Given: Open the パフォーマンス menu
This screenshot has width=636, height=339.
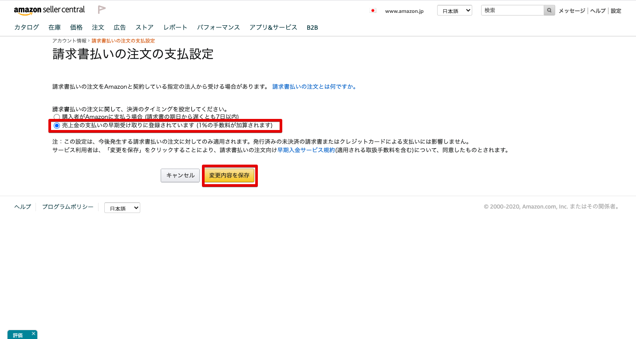Looking at the screenshot, I should [218, 28].
